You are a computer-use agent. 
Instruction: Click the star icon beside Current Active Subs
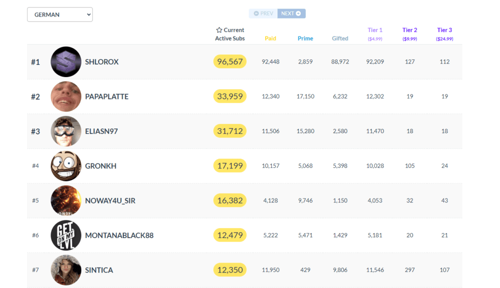point(219,30)
